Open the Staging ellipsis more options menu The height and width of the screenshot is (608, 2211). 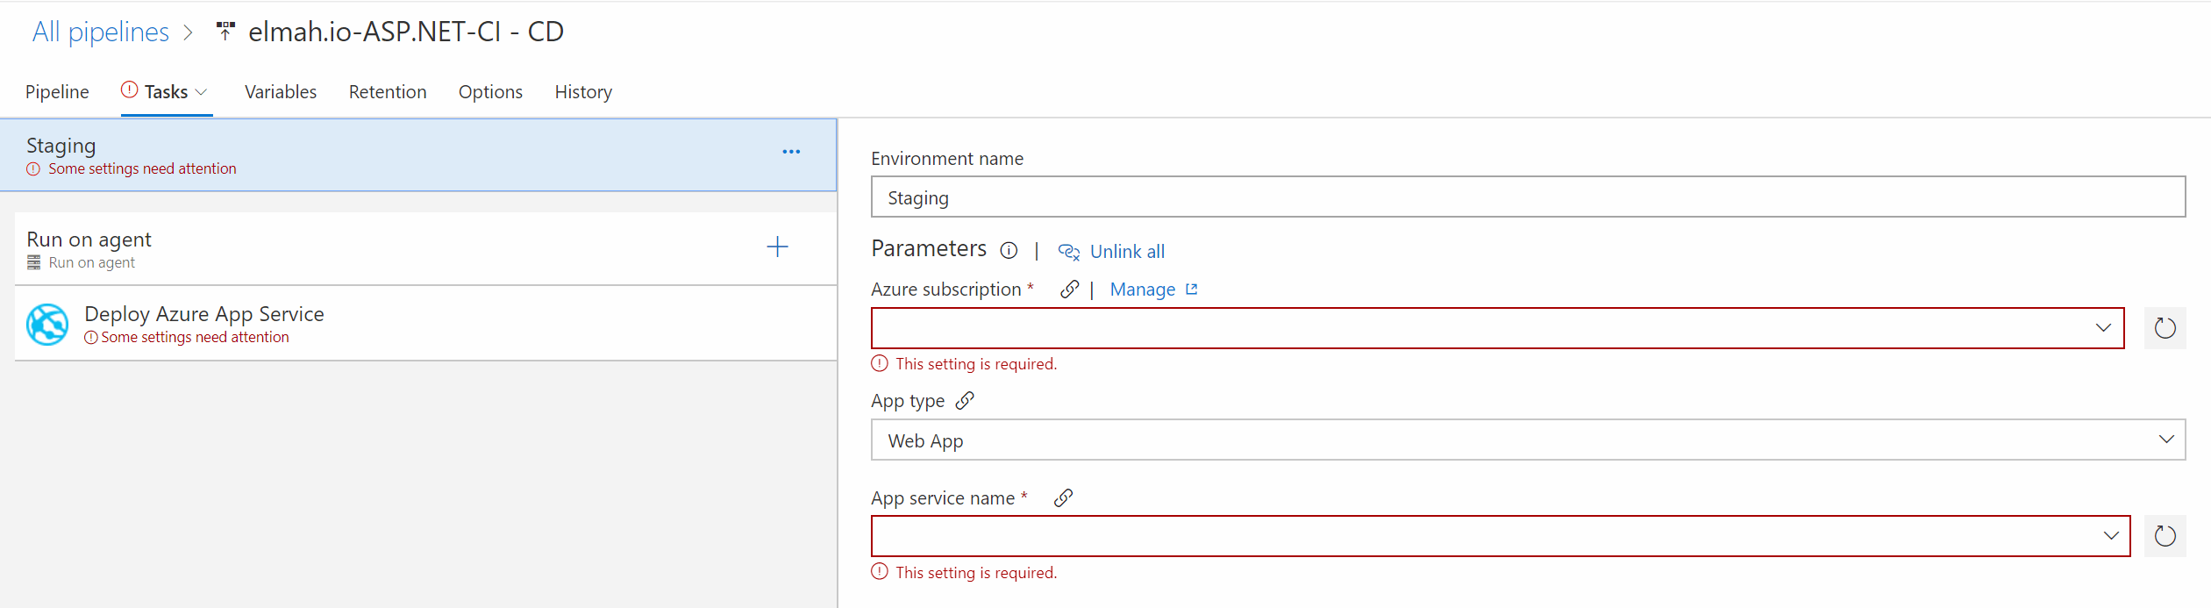[791, 152]
